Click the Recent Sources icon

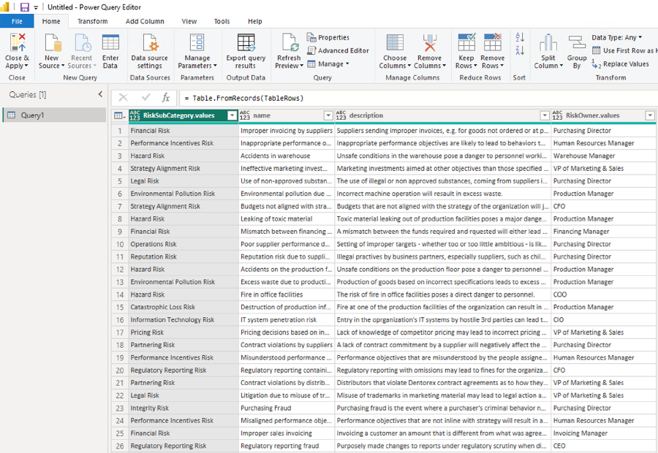pos(82,43)
